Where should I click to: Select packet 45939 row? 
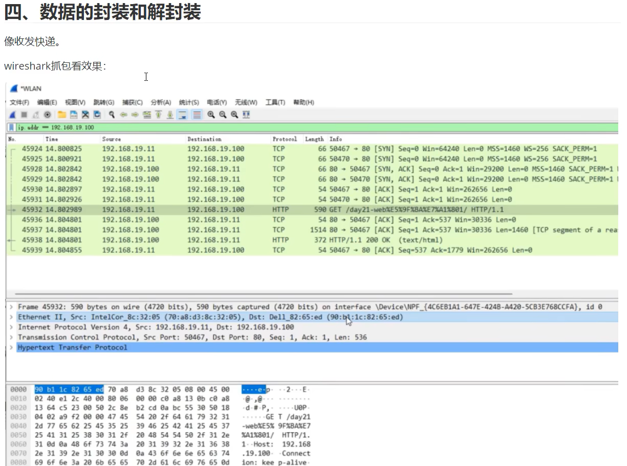click(x=312, y=250)
